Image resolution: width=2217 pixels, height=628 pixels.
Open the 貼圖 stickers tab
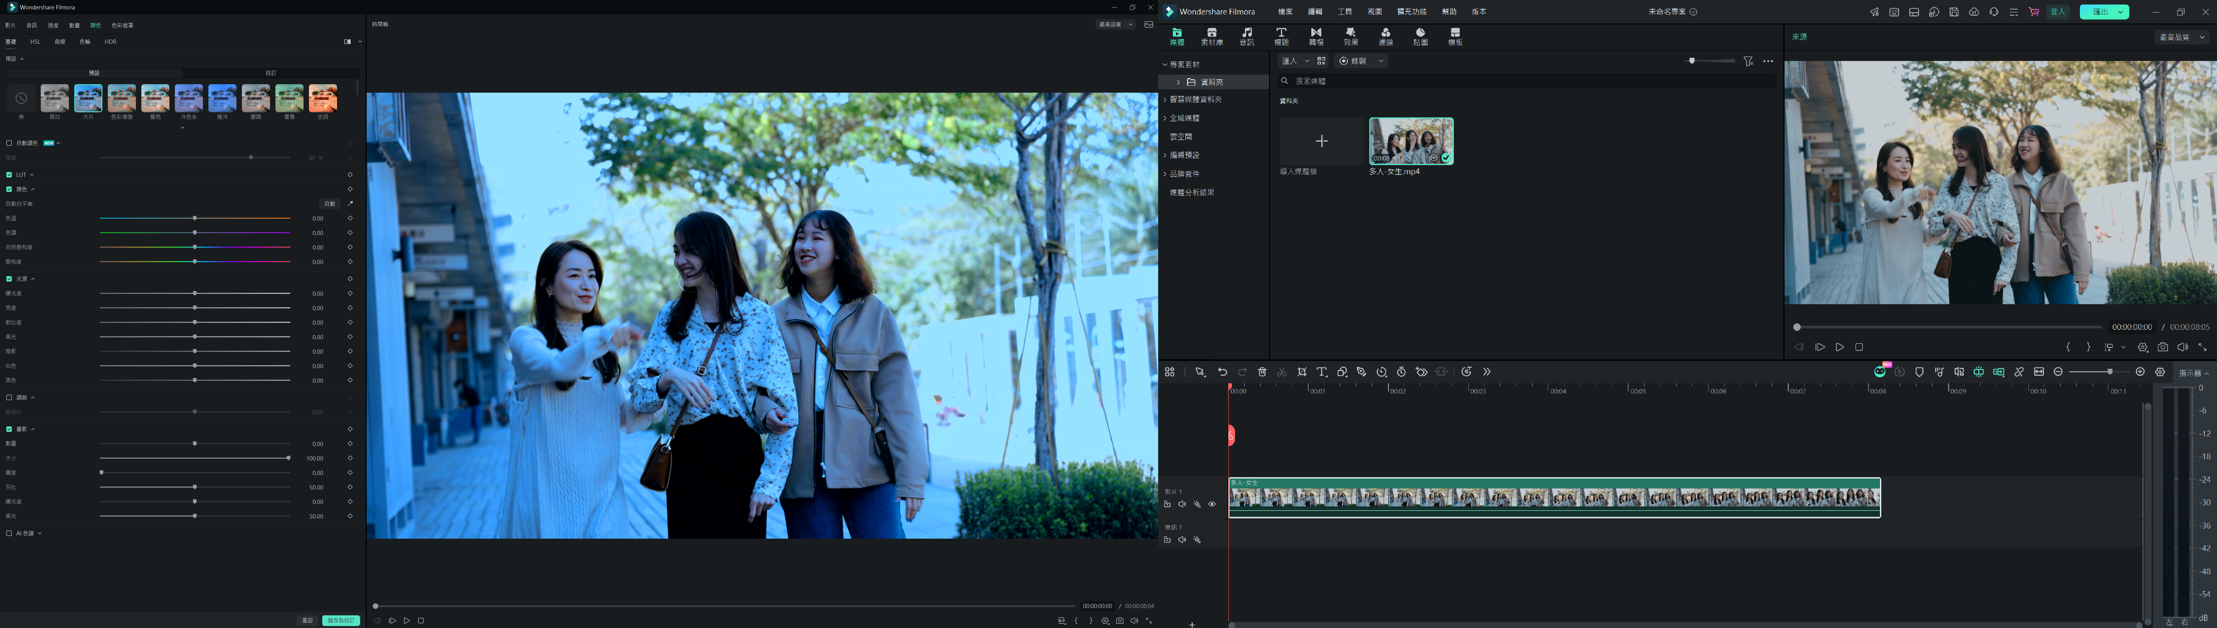[1421, 36]
